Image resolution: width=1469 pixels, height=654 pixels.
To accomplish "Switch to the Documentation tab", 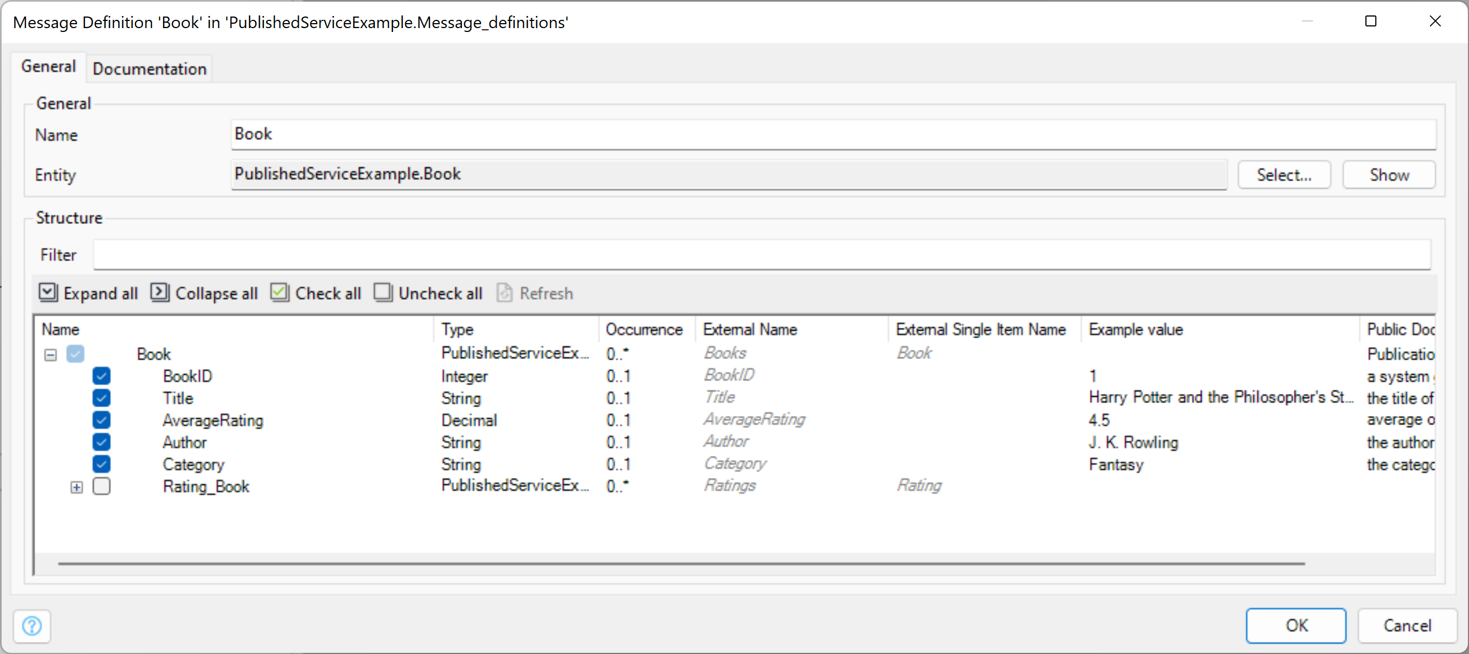I will pos(149,69).
